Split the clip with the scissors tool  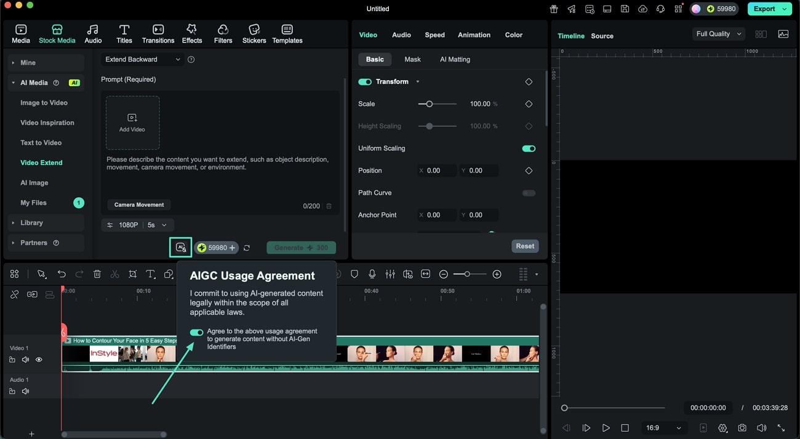click(x=114, y=273)
